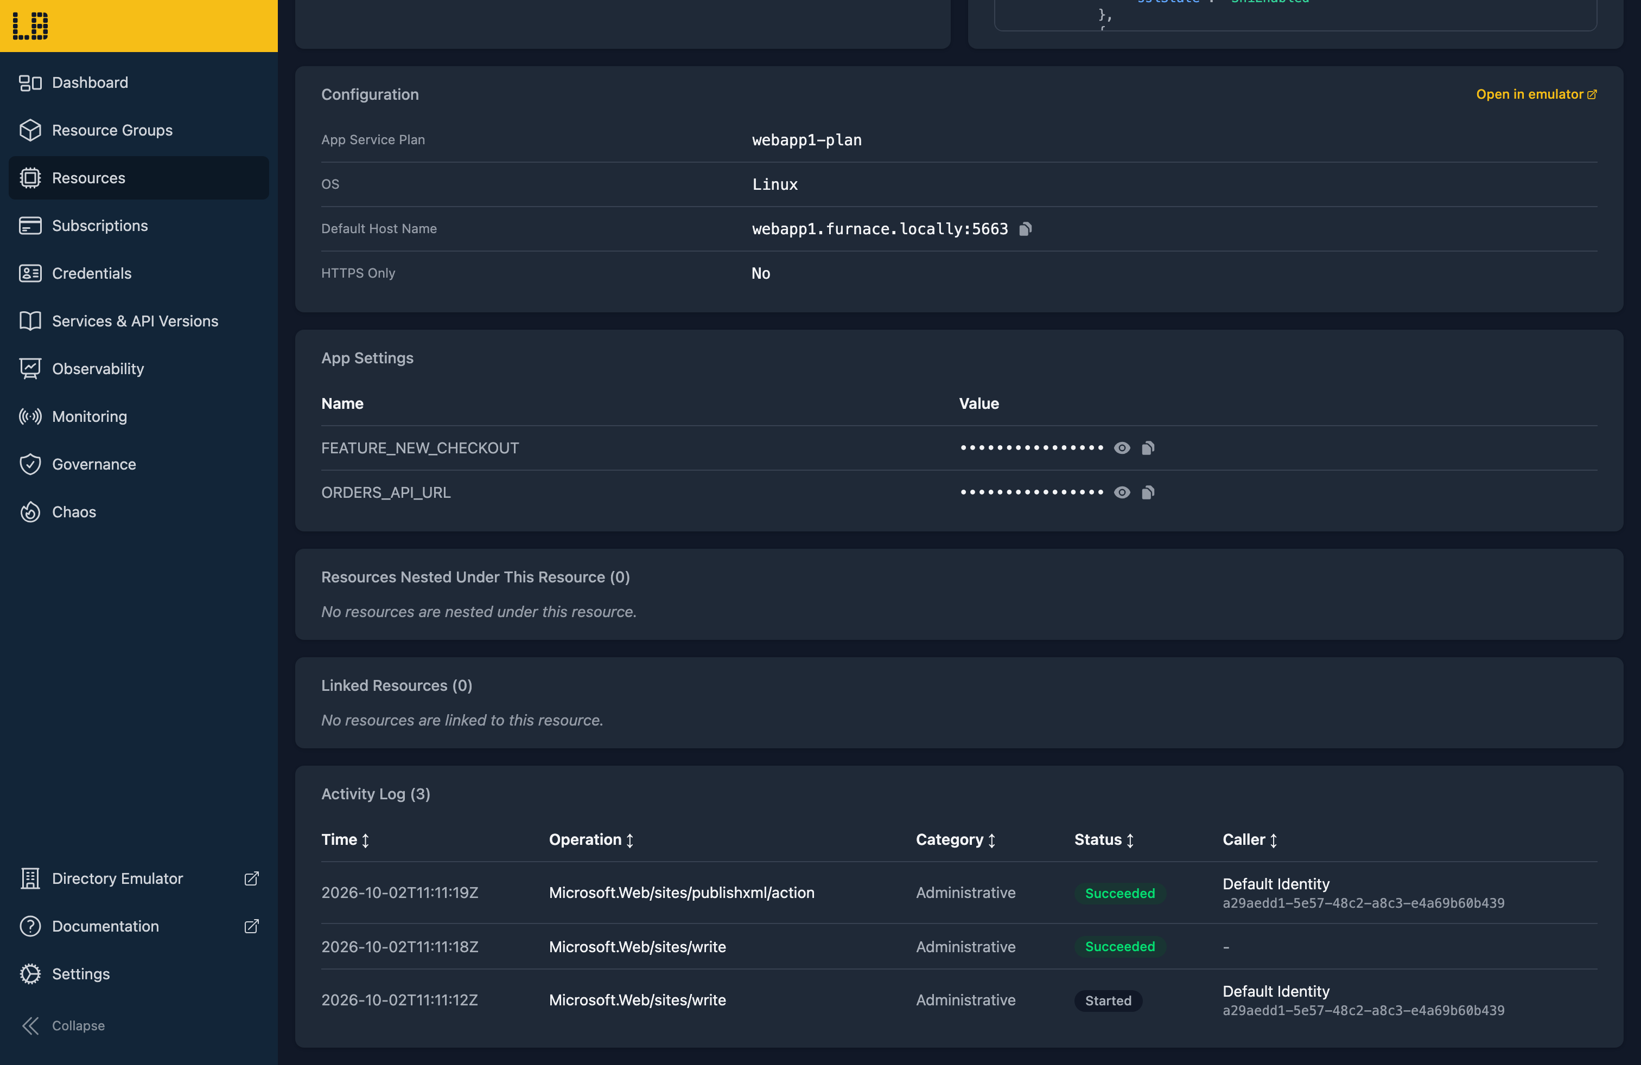The width and height of the screenshot is (1641, 1065).
Task: Click the Credentials sidebar icon
Action: coord(30,273)
